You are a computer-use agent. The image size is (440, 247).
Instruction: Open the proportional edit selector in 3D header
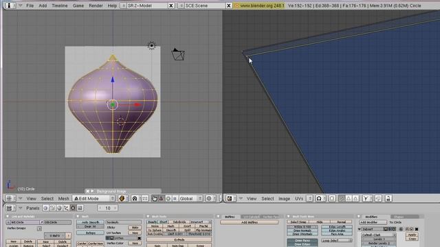pyautogui.click(x=210, y=198)
